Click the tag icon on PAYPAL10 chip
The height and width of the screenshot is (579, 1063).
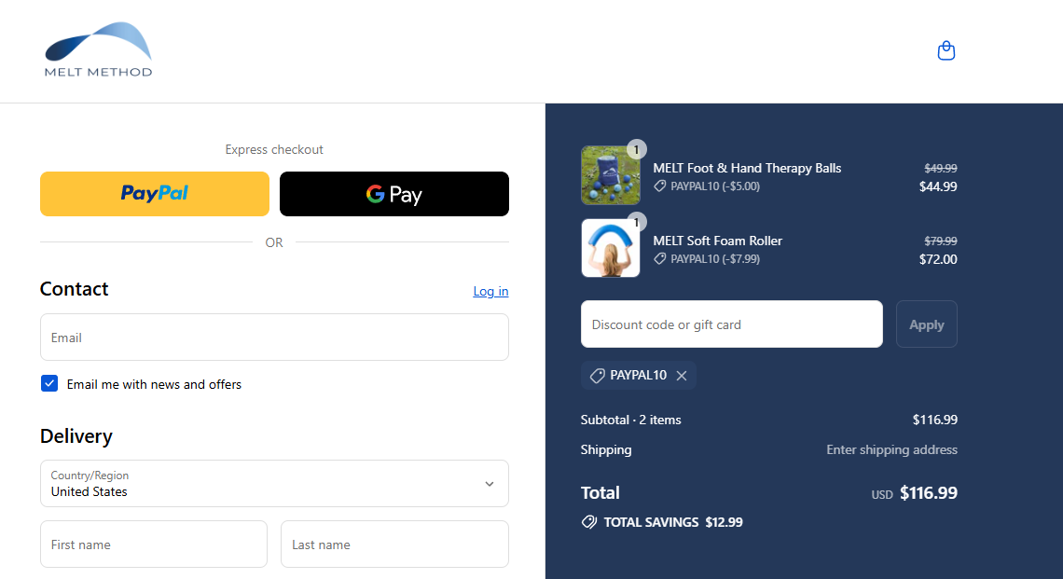click(598, 376)
